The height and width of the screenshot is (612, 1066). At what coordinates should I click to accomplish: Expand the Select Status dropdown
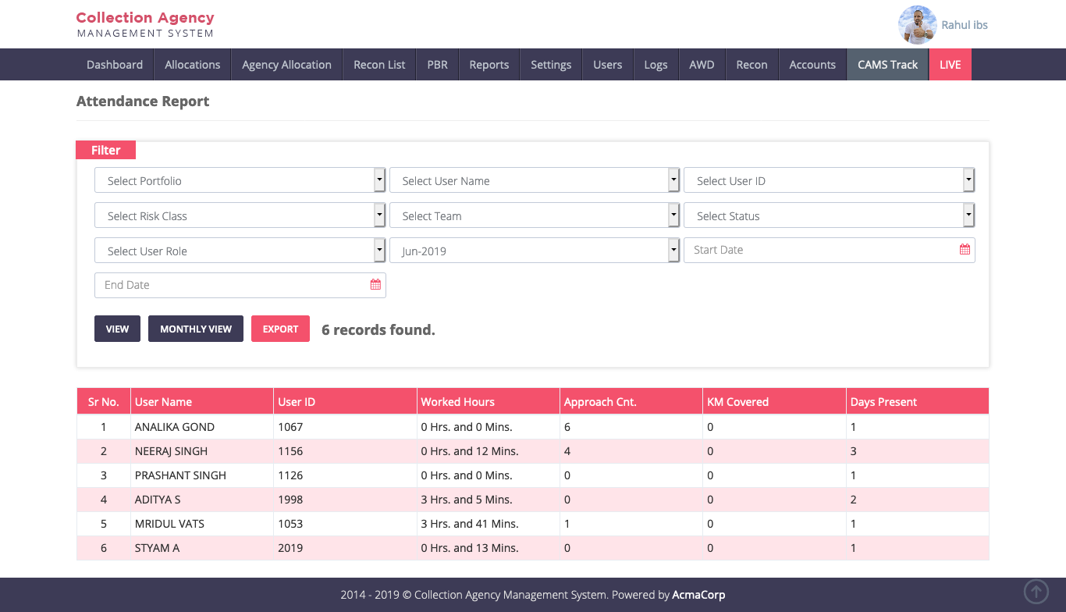click(x=829, y=215)
